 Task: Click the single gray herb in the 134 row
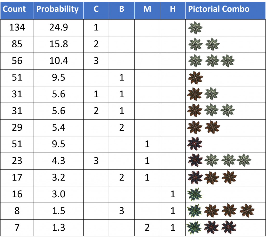coord(195,28)
